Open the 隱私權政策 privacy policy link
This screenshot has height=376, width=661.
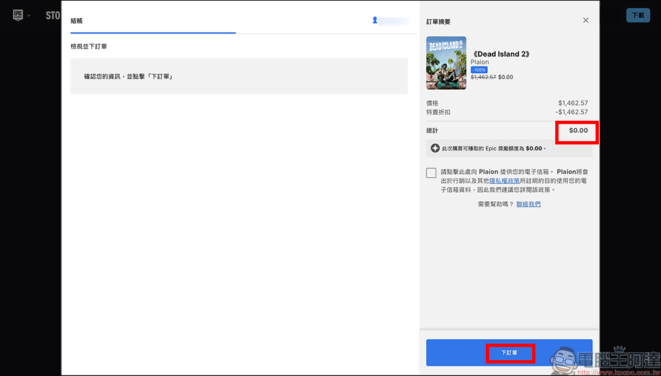[504, 181]
